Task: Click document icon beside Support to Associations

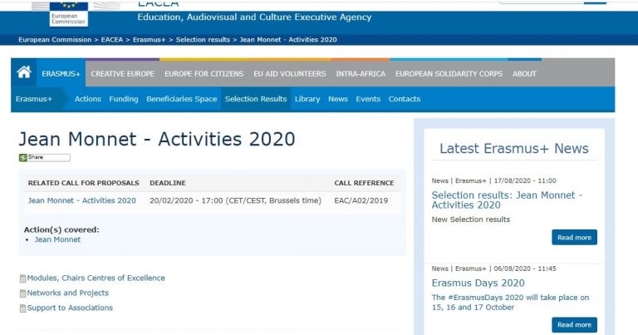Action: [22, 308]
